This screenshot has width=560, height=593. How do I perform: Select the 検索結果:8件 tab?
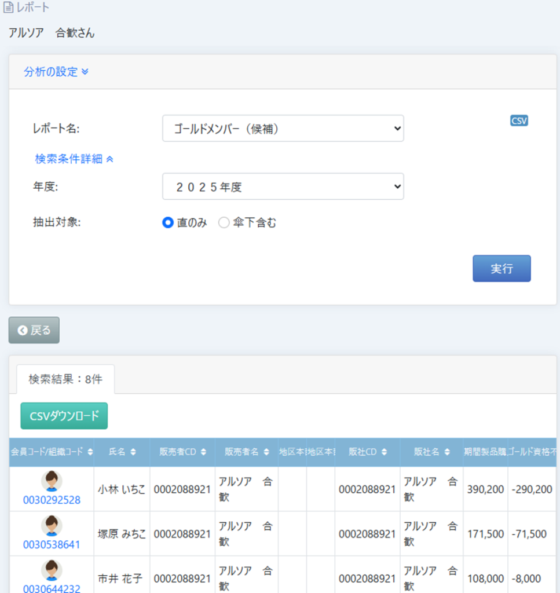coord(65,379)
